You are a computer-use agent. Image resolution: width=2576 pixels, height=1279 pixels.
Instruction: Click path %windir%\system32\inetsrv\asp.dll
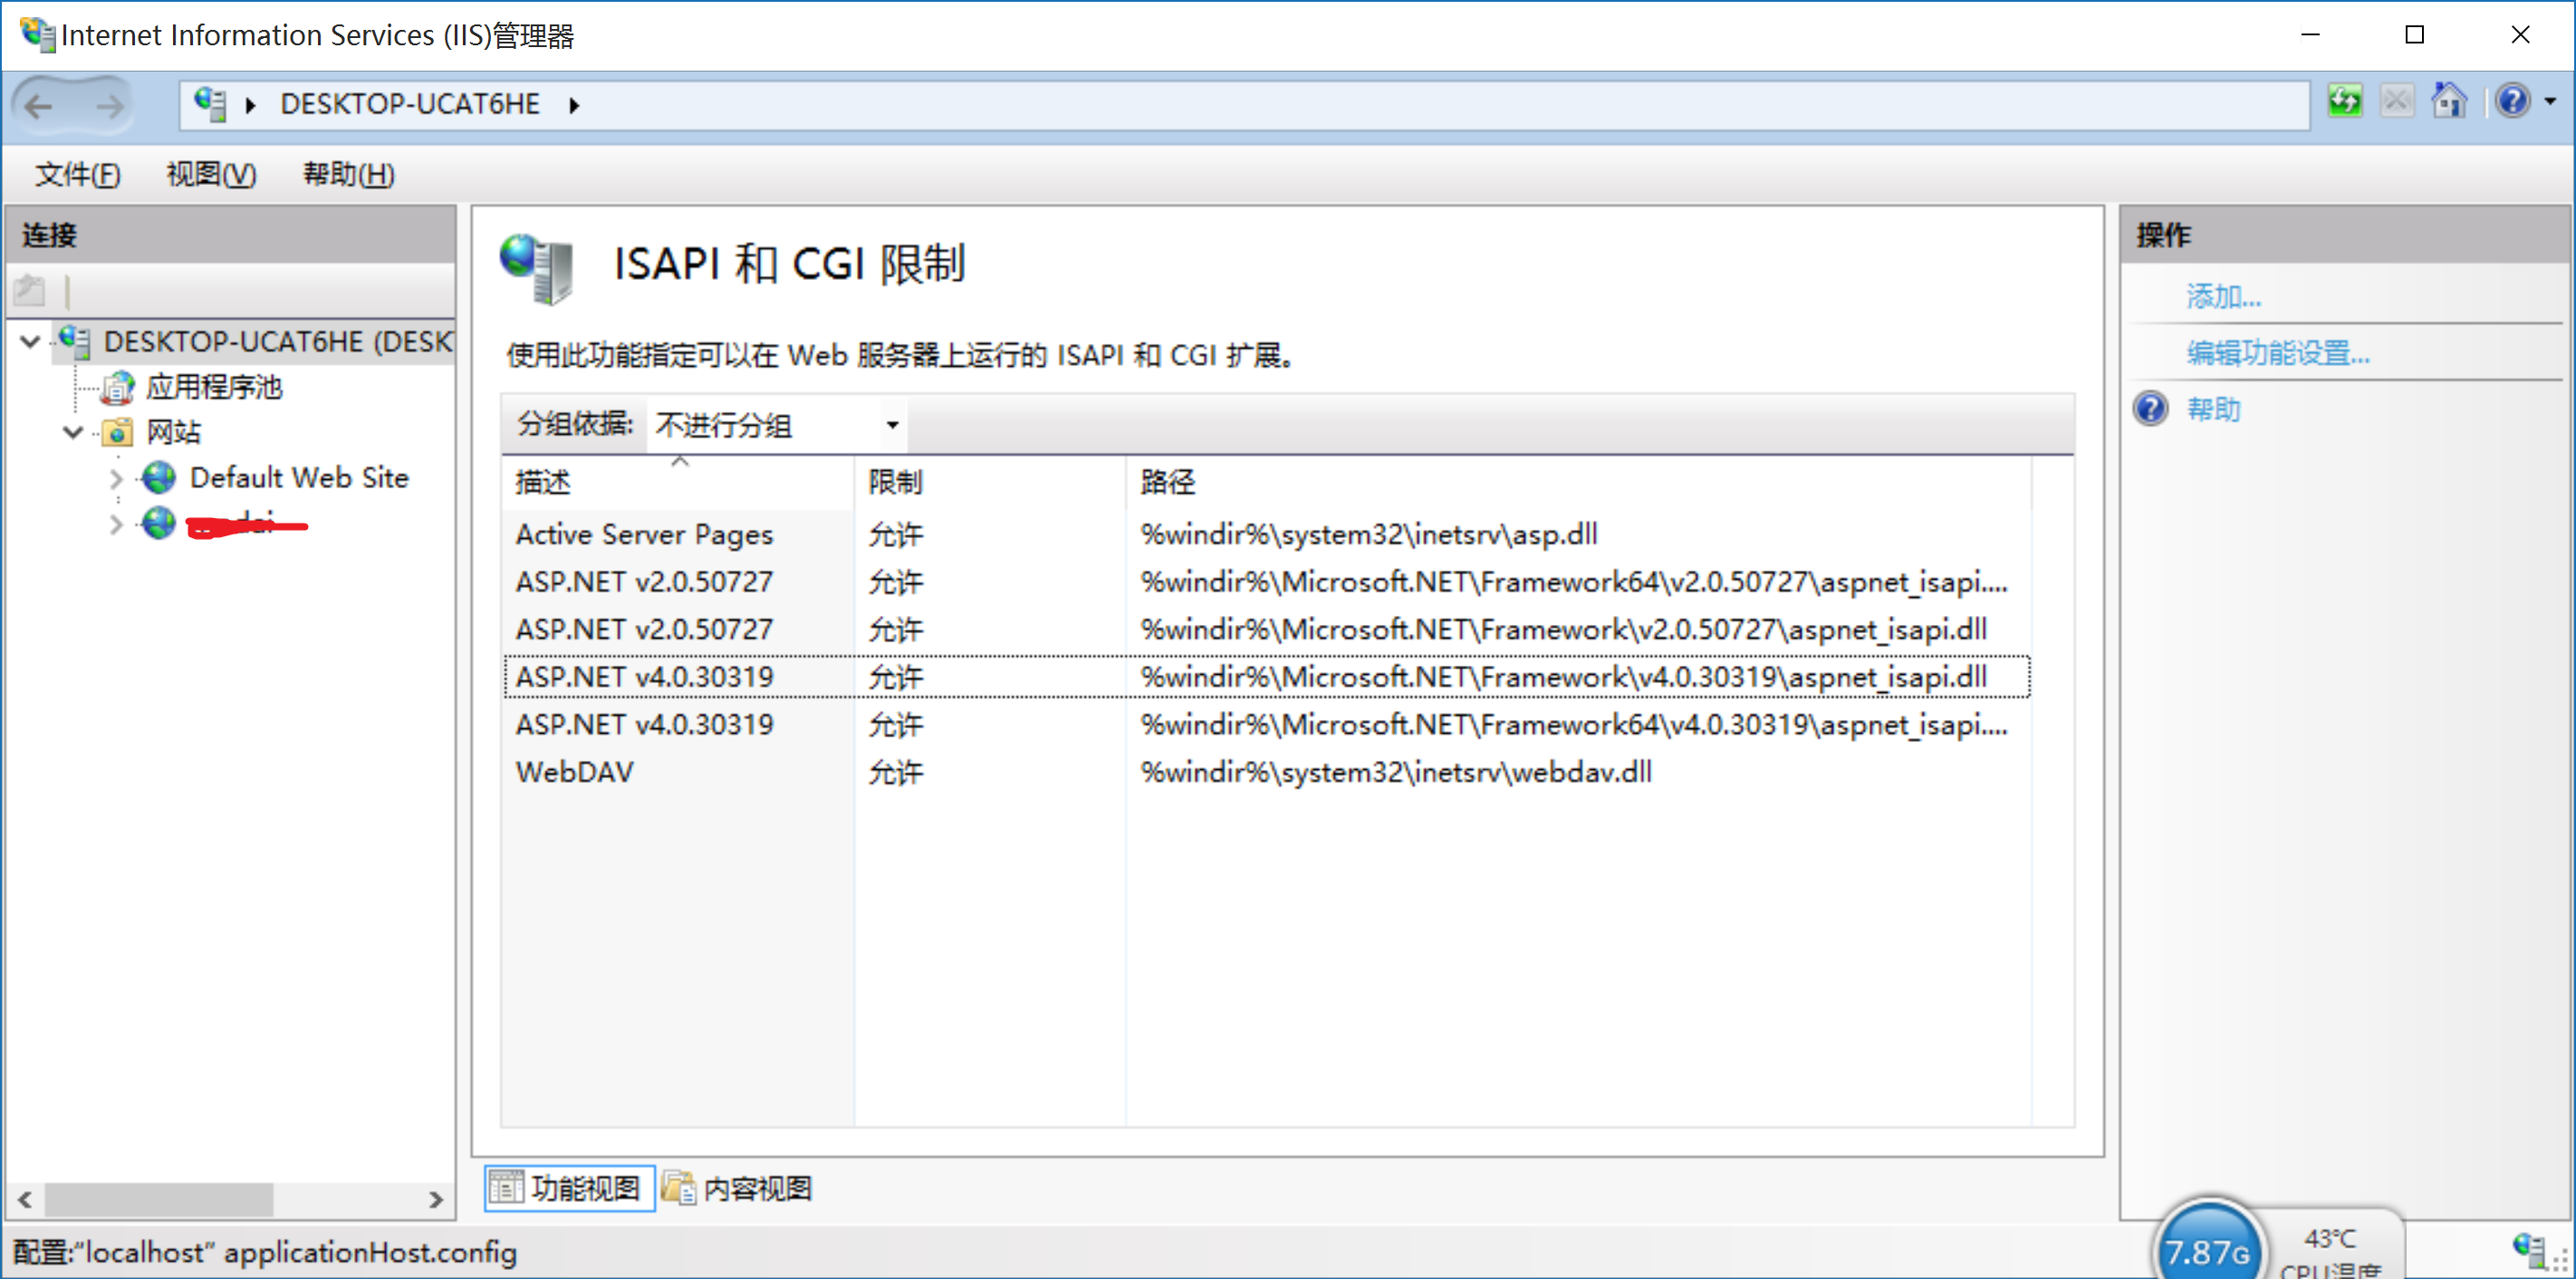pos(1368,535)
